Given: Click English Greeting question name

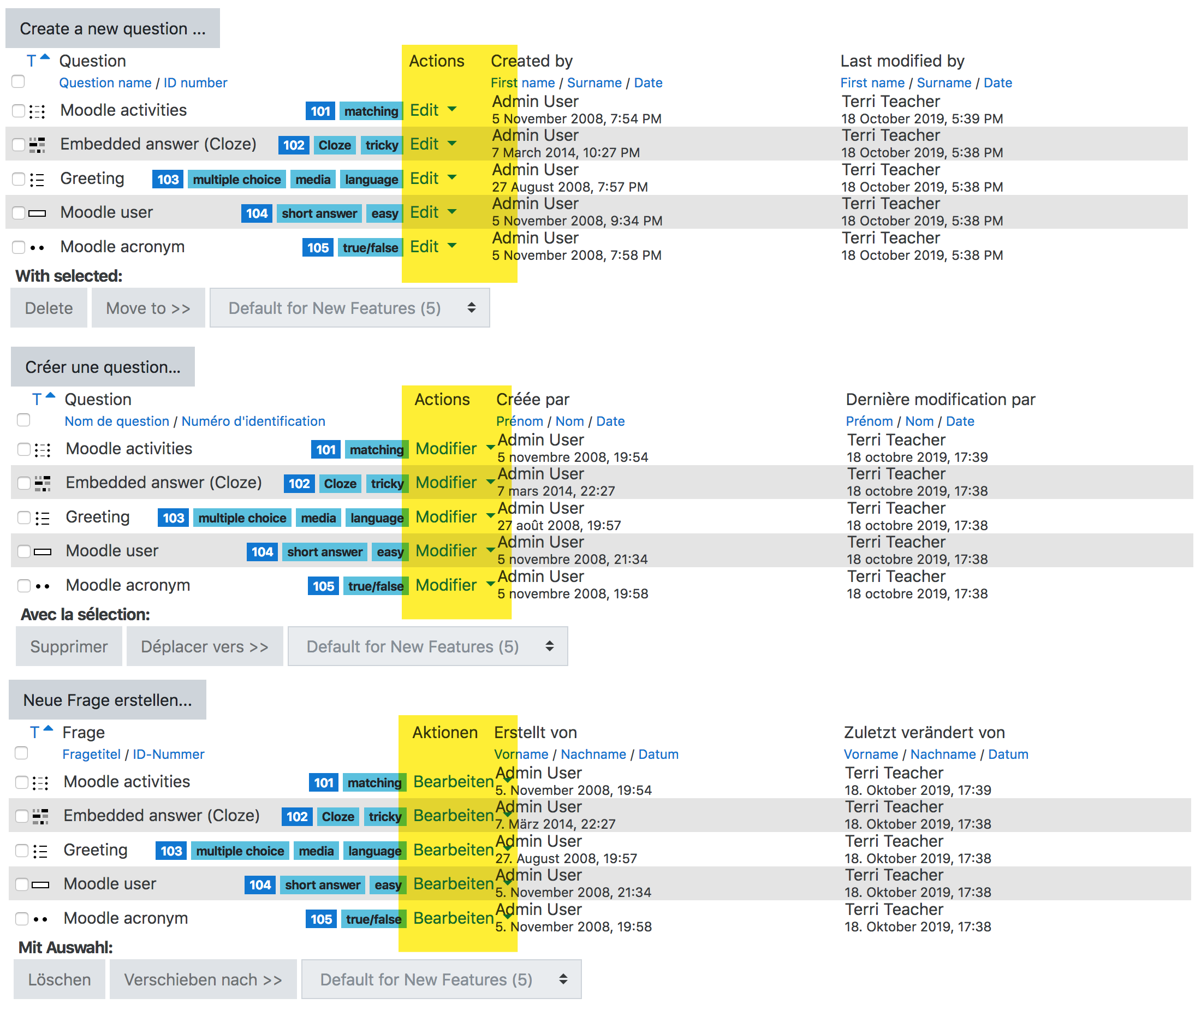Looking at the screenshot, I should (x=92, y=178).
